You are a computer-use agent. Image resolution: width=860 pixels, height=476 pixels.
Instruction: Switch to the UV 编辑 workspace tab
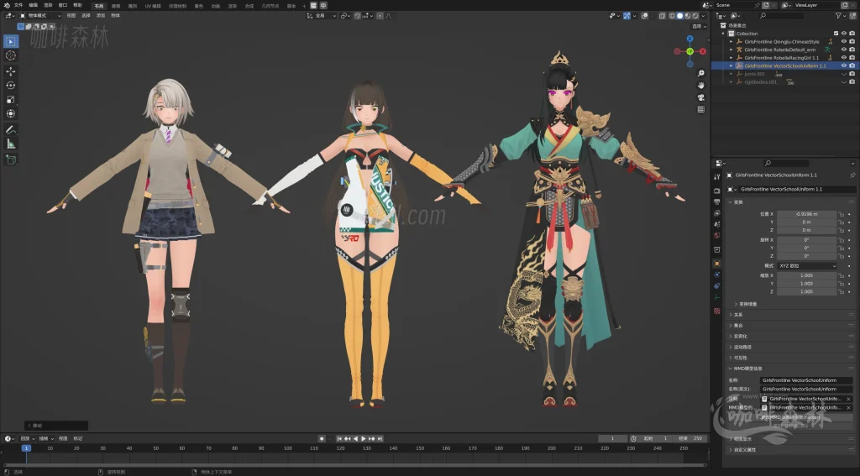(x=153, y=6)
